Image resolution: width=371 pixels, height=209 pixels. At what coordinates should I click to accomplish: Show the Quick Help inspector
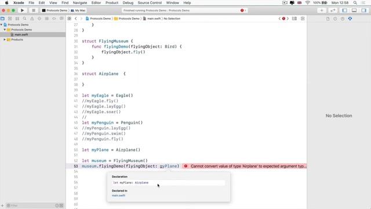pos(343,19)
